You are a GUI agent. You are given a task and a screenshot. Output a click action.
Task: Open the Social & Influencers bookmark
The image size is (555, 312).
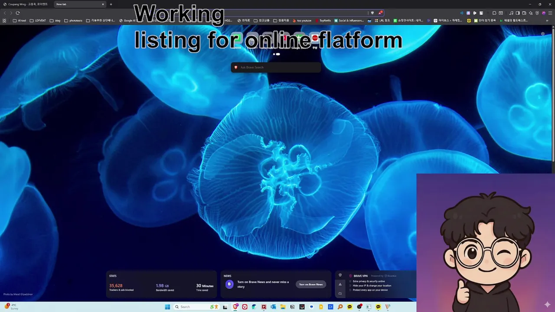click(349, 20)
